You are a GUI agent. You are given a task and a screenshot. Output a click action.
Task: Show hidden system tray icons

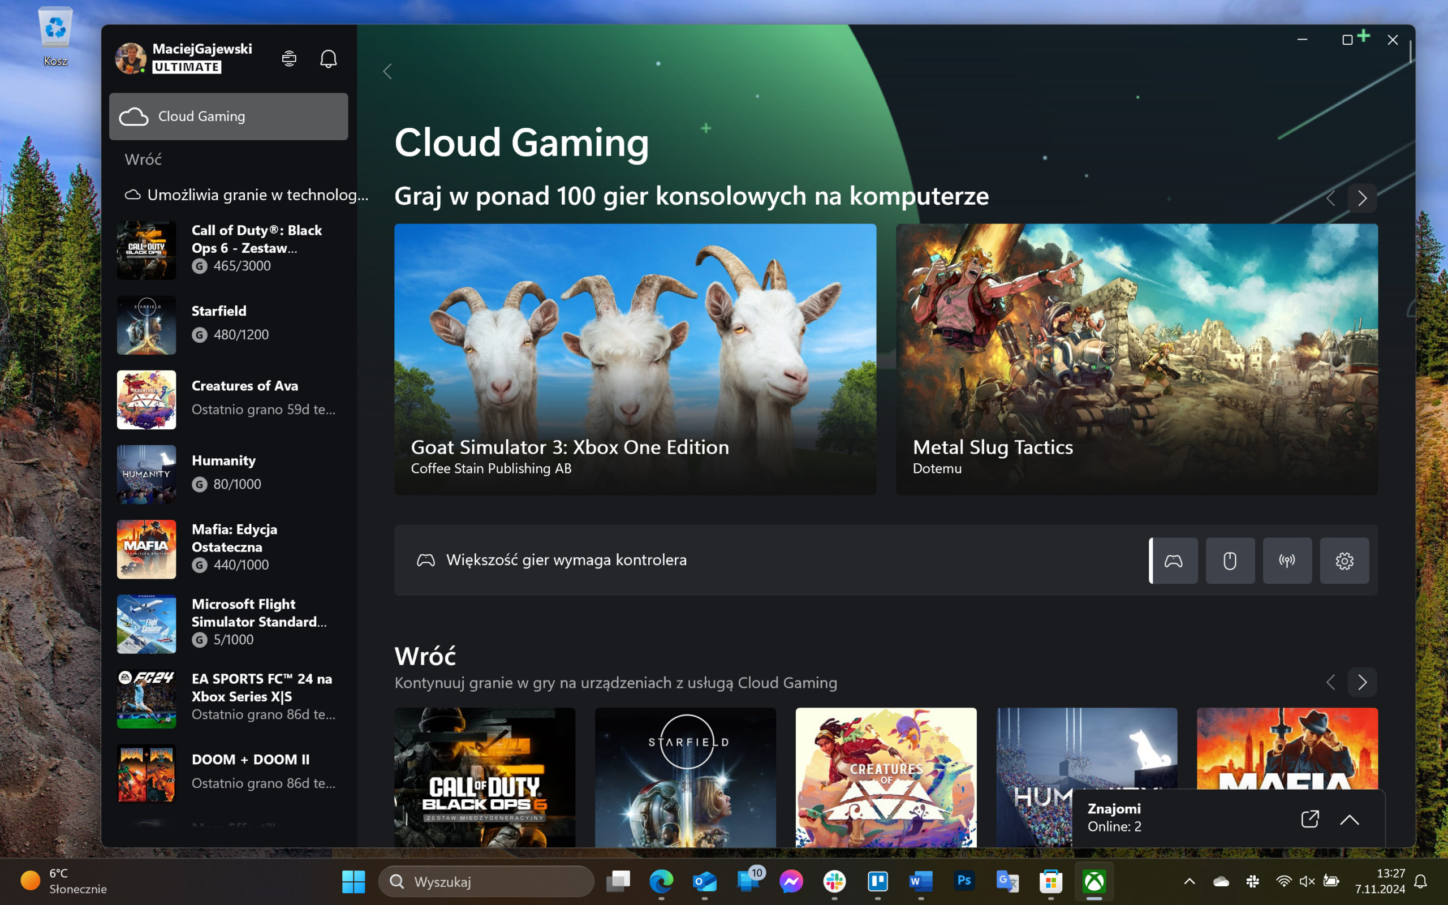tap(1190, 881)
